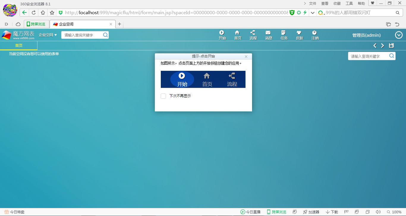
Task: Open 今日特卖 in the status bar
Action: [14, 212]
